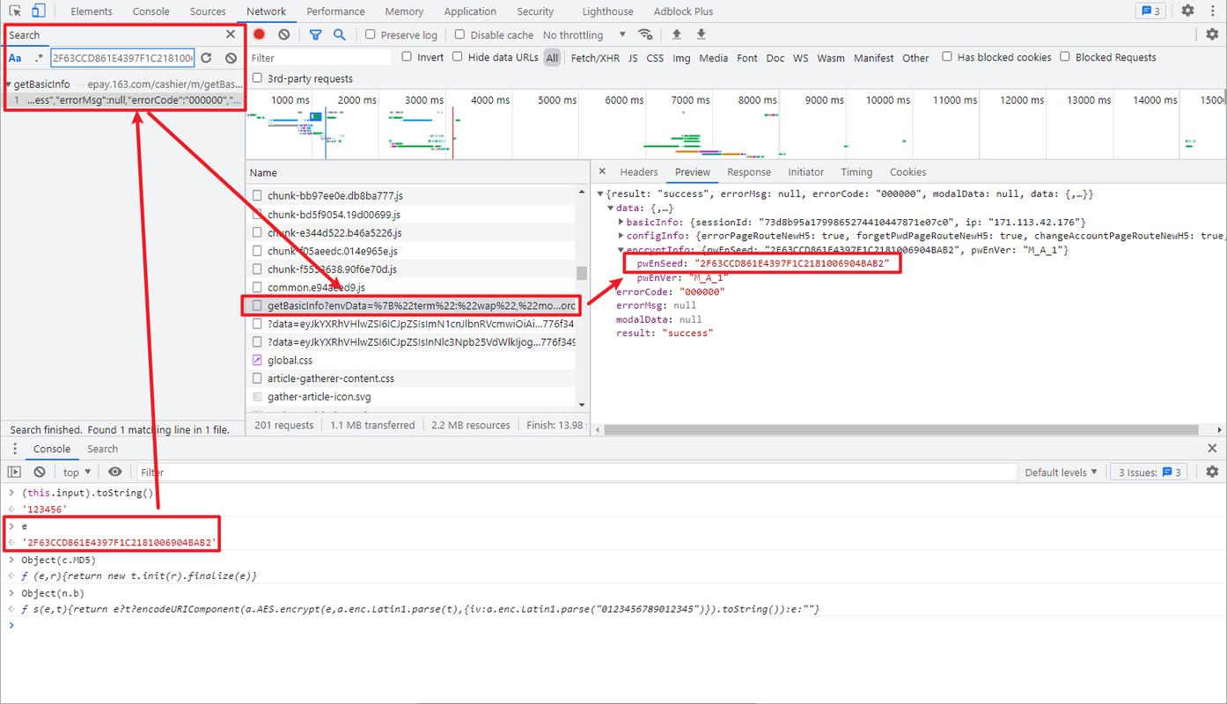Viewport: 1227px width, 704px height.
Task: Open Network panel settings gear
Action: tap(1212, 34)
